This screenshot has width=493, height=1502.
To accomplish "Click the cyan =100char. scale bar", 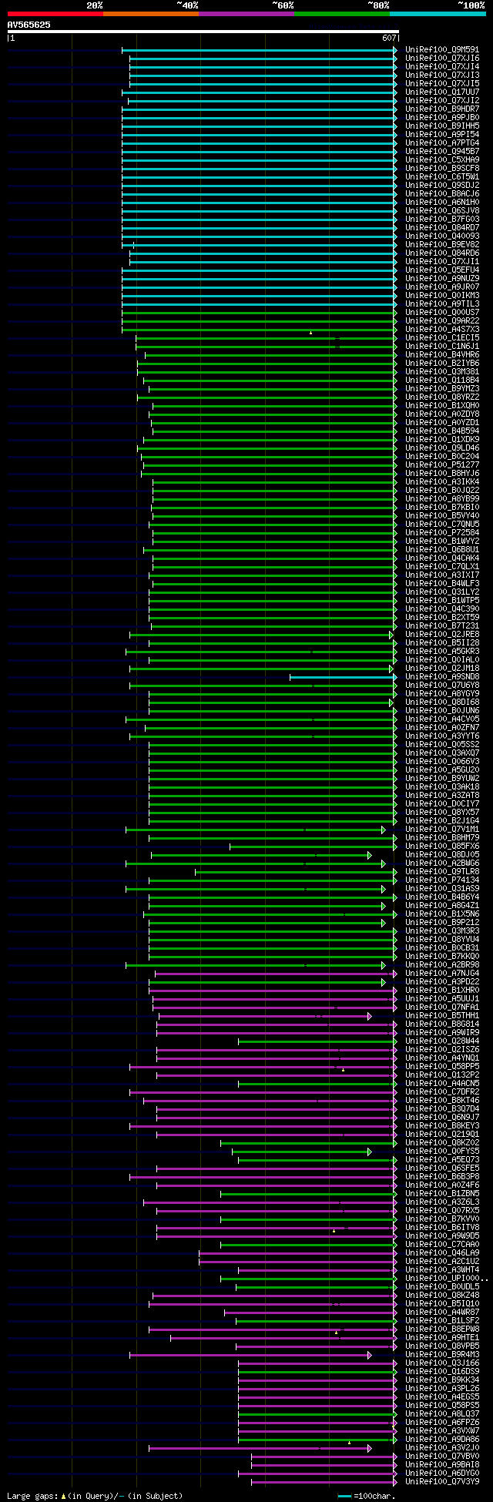I will (x=344, y=1496).
